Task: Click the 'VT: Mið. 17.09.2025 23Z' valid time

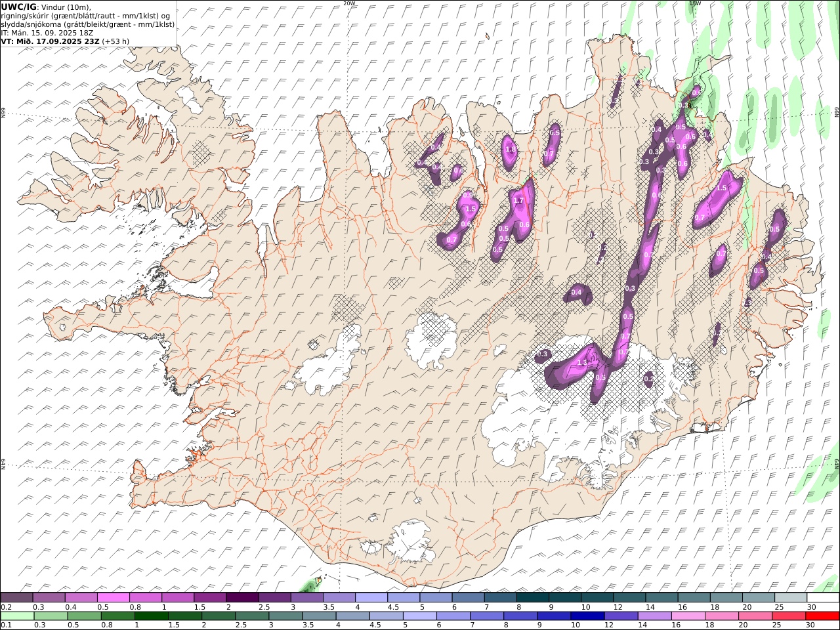Action: tap(50, 41)
